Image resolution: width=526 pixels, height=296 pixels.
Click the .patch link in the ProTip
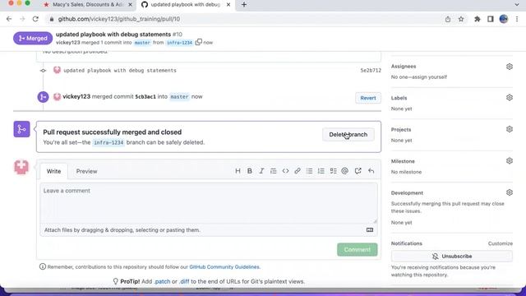click(x=162, y=281)
